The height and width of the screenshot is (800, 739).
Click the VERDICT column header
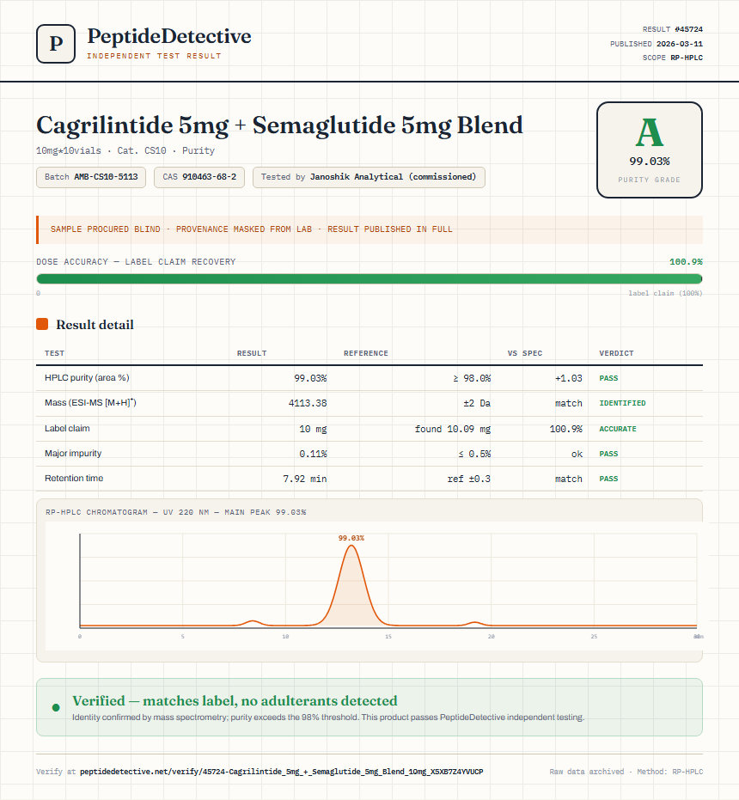coord(616,353)
